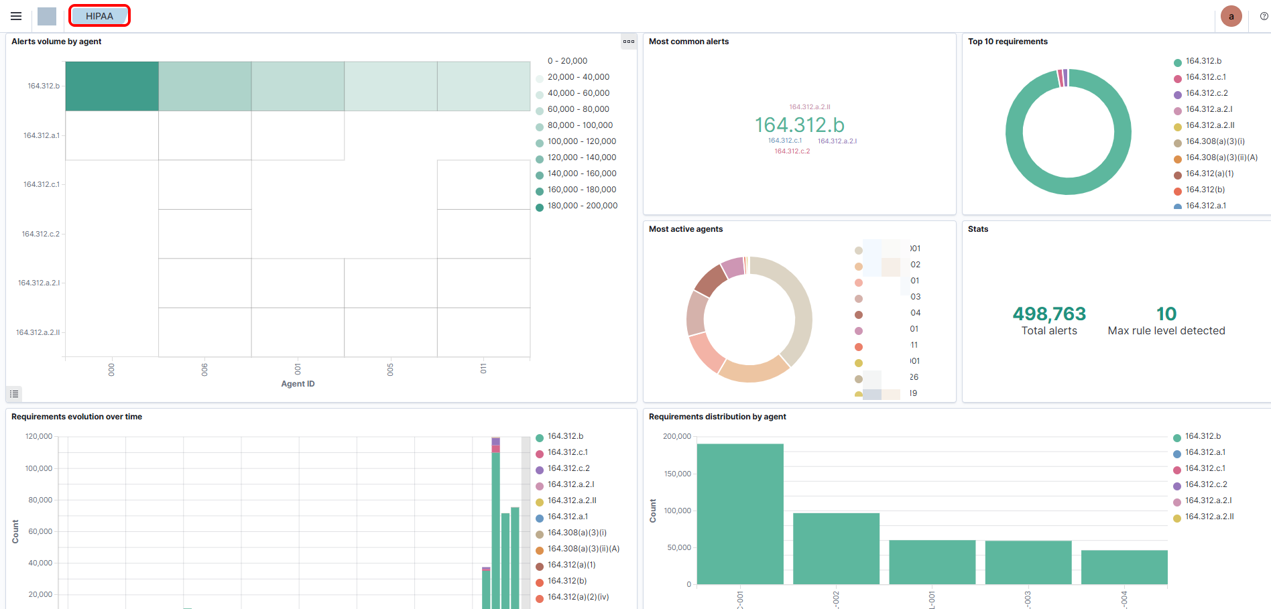The image size is (1271, 609).
Task: Click 164.312.a.2.II tag in the alerts tag cloud
Action: point(809,107)
